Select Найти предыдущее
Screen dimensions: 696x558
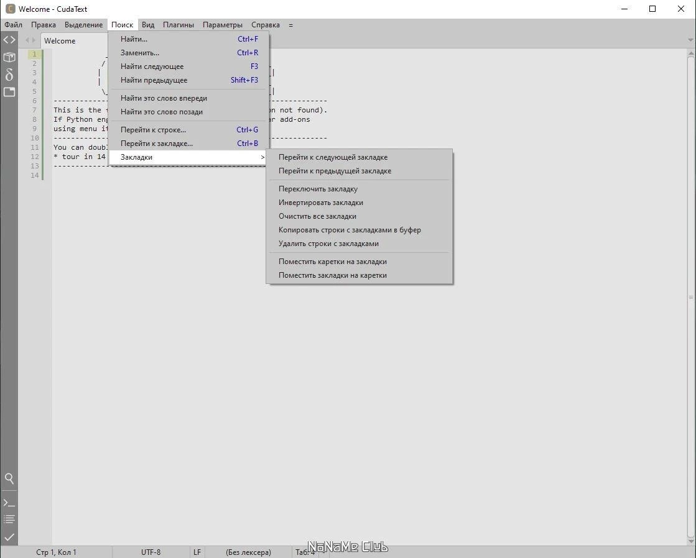(188, 80)
